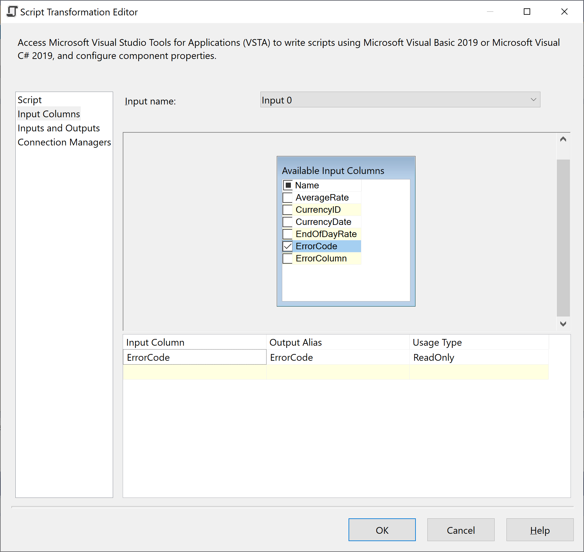Click the Script Transformation Editor title icon
This screenshot has width=584, height=552.
click(x=12, y=12)
